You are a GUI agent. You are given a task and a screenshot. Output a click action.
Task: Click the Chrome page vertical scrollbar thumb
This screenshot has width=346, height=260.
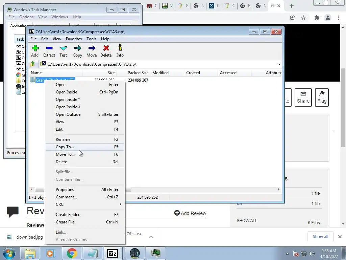(343, 107)
